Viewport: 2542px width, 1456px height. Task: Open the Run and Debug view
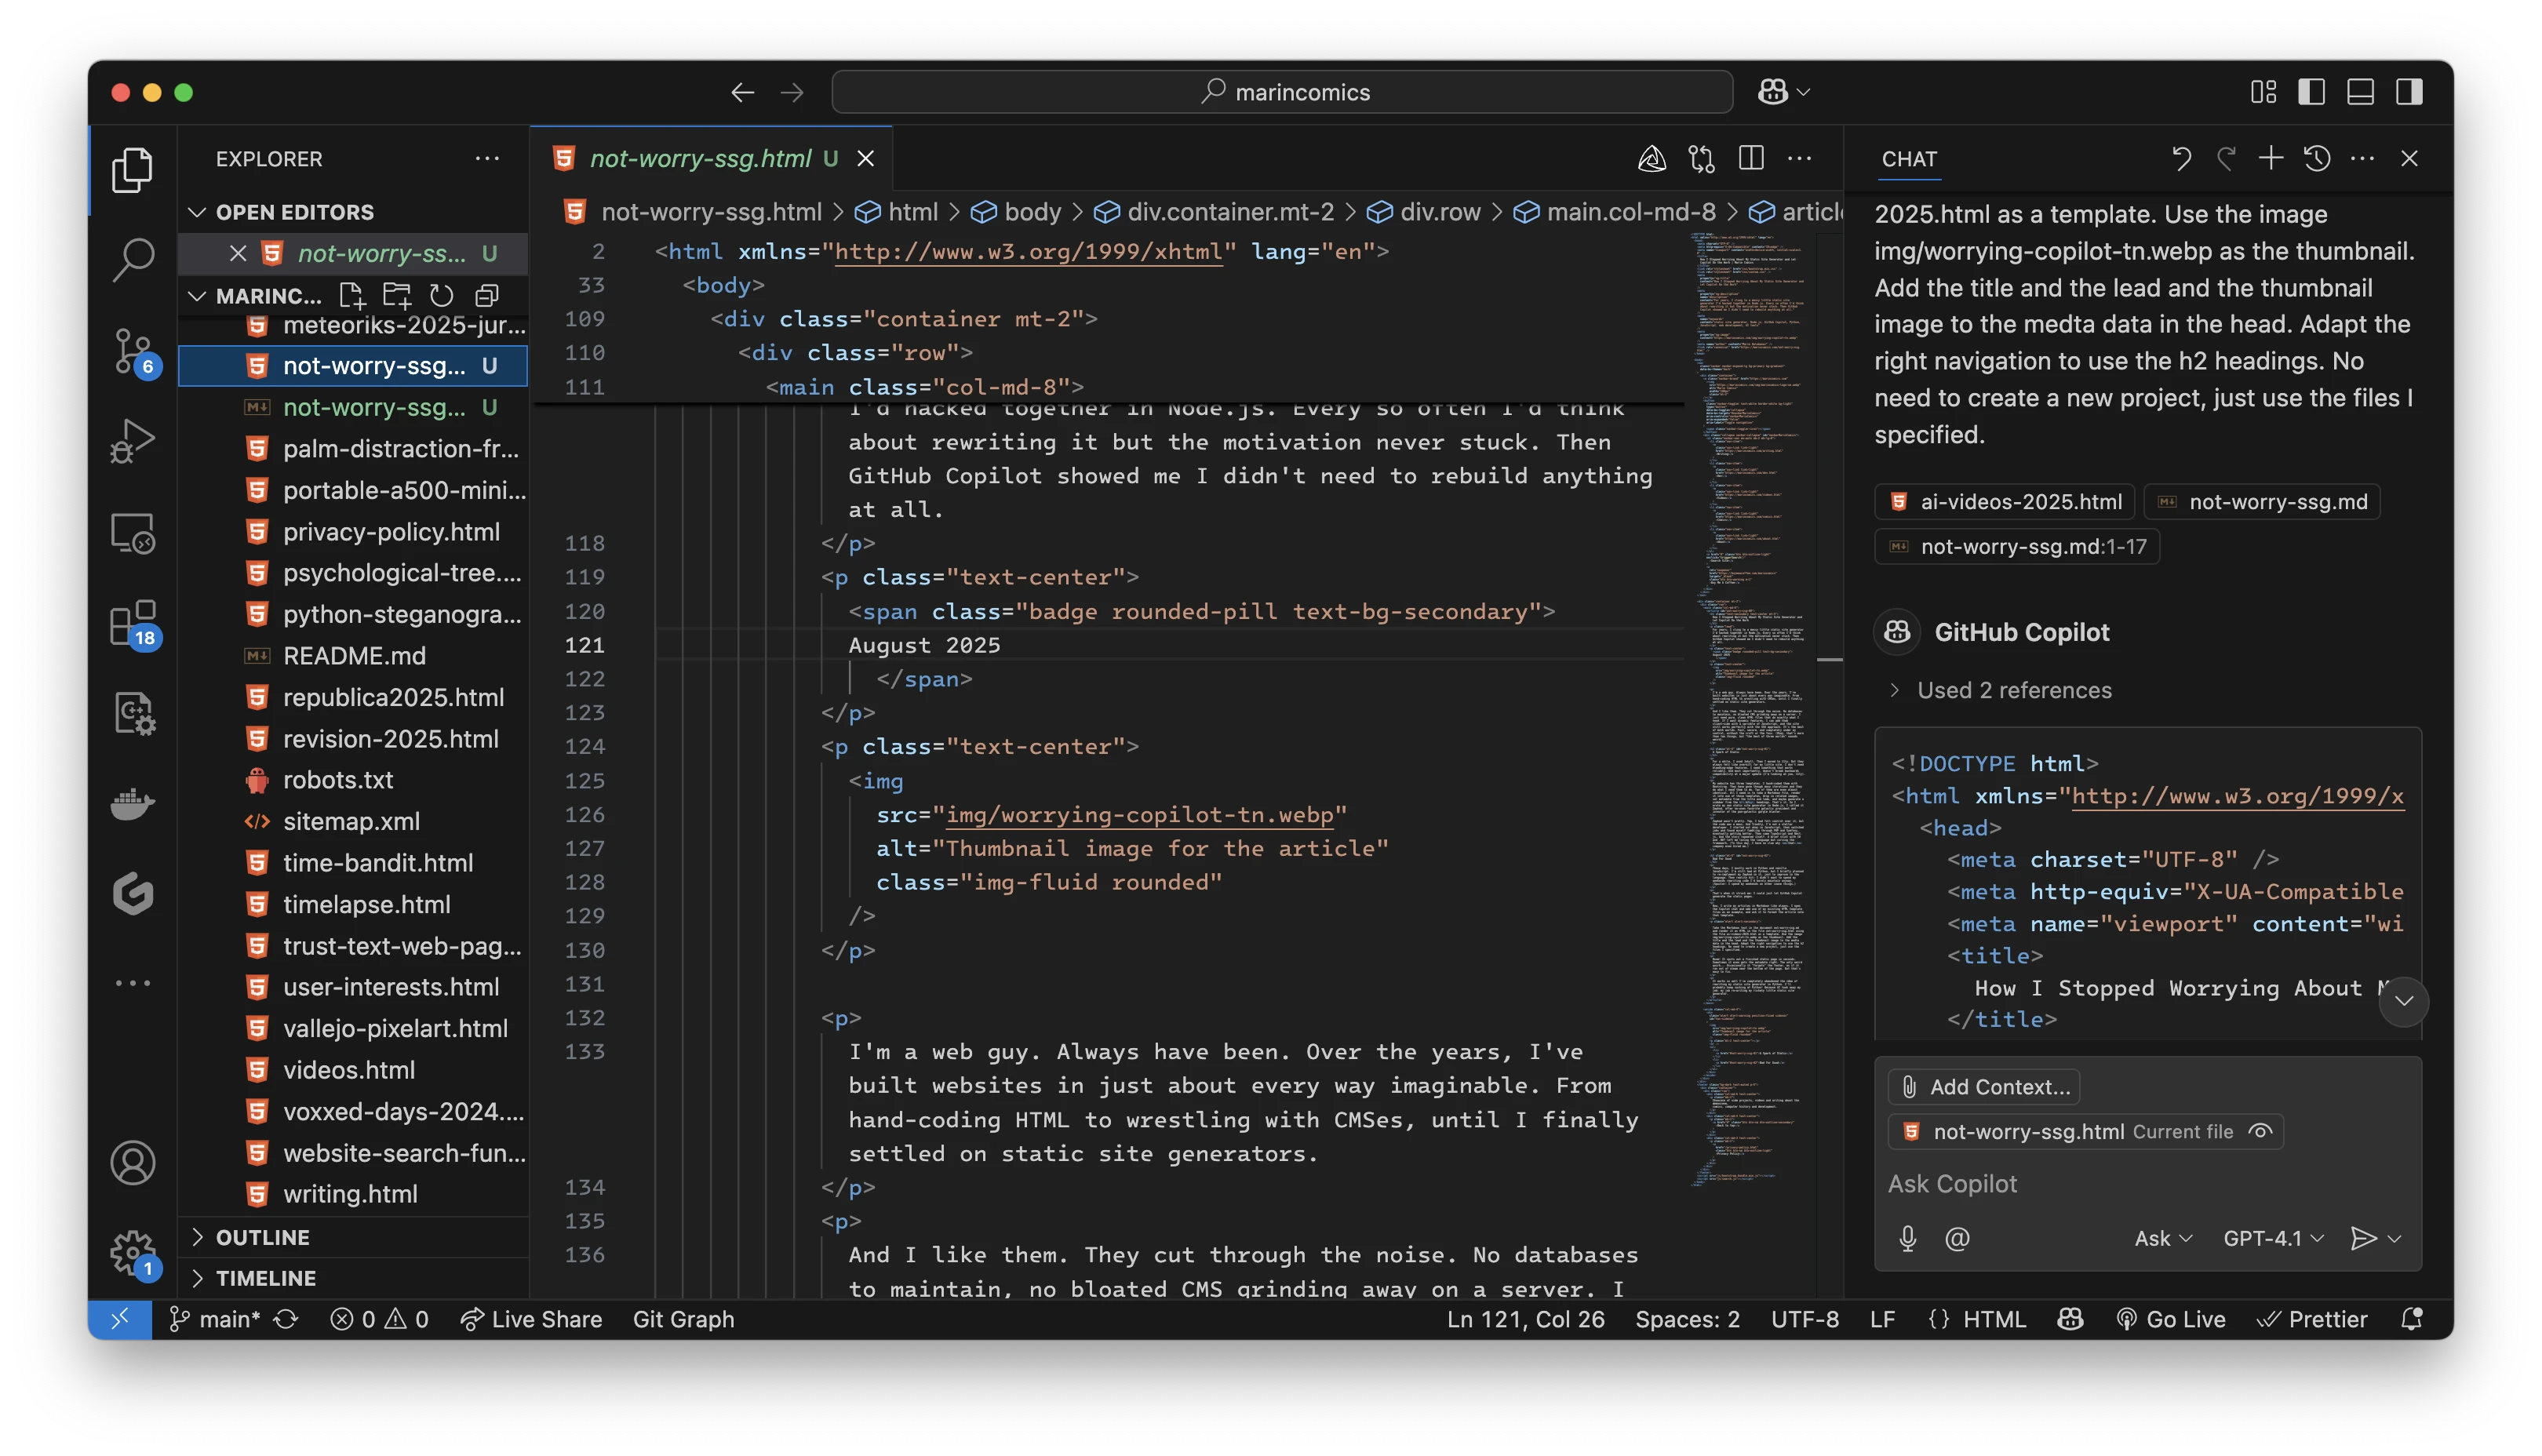pyautogui.click(x=132, y=441)
